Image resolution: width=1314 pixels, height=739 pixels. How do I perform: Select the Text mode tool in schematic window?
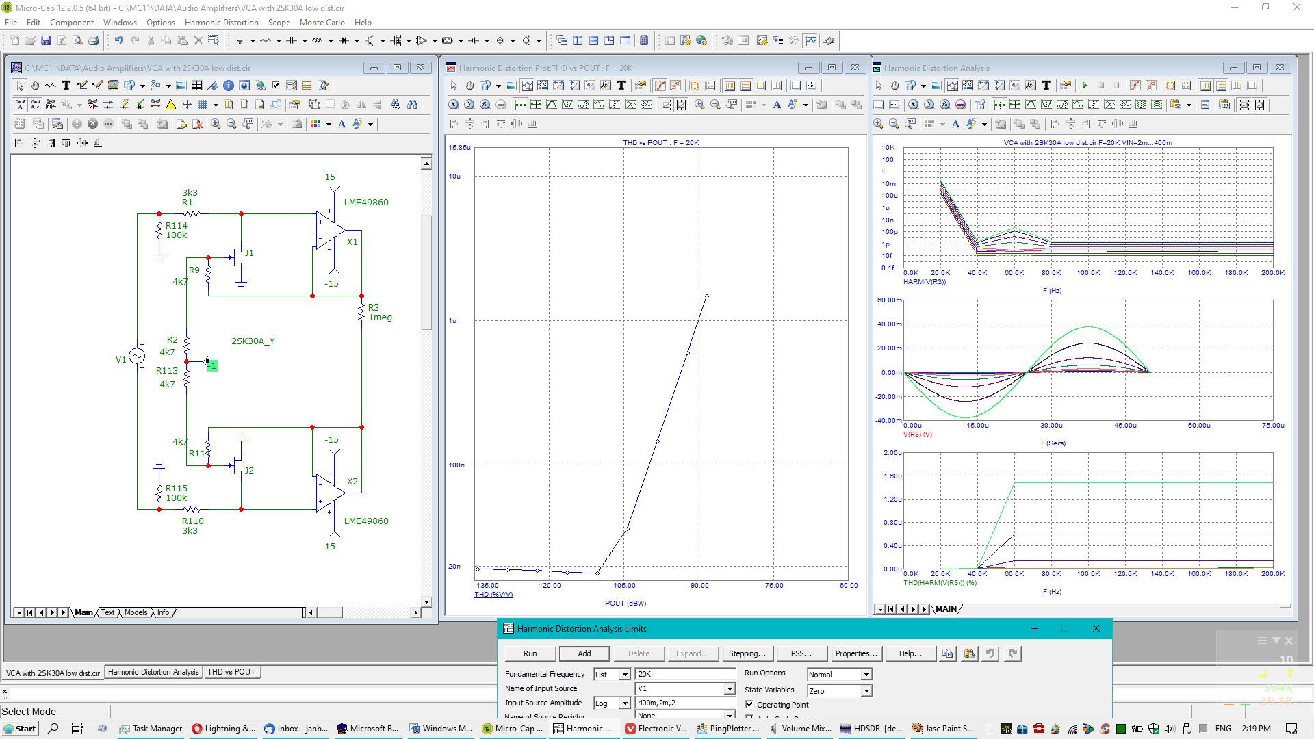click(66, 86)
